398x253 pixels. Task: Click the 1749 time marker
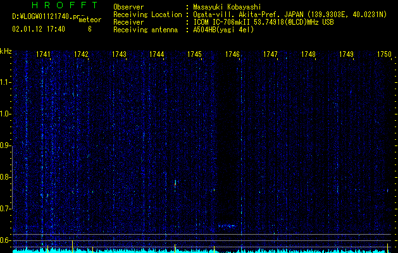(347, 54)
